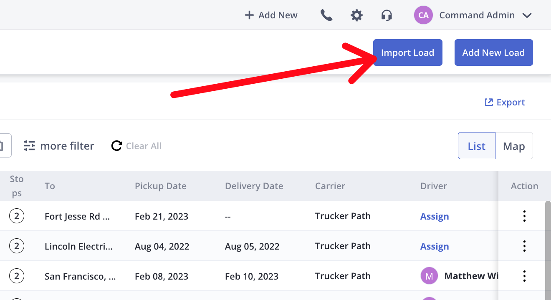Viewport: 551px width, 300px height.
Task: Click the Add New Load button
Action: tap(493, 52)
